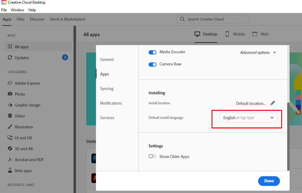This screenshot has width=302, height=193.
Task: Open the Window menu
Action: (x=18, y=10)
